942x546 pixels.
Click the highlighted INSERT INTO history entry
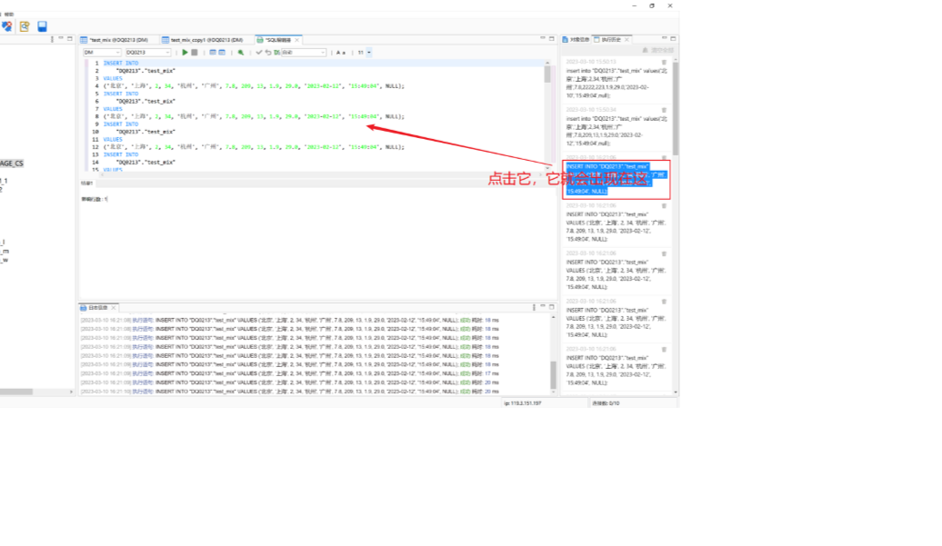click(x=616, y=179)
